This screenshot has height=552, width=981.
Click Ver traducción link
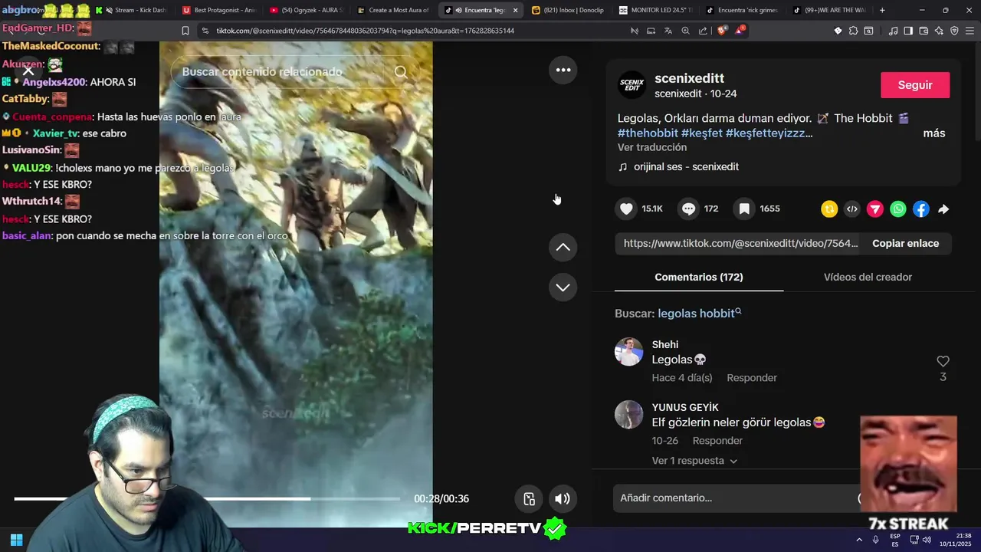tap(652, 147)
